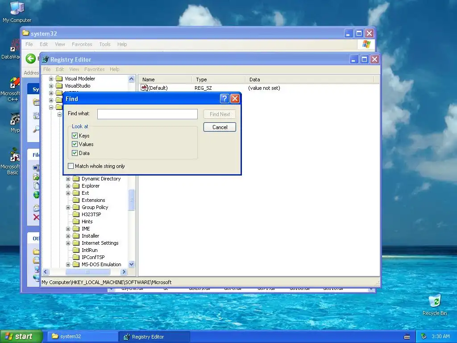Open View menu in system32 window

[x=60, y=44]
